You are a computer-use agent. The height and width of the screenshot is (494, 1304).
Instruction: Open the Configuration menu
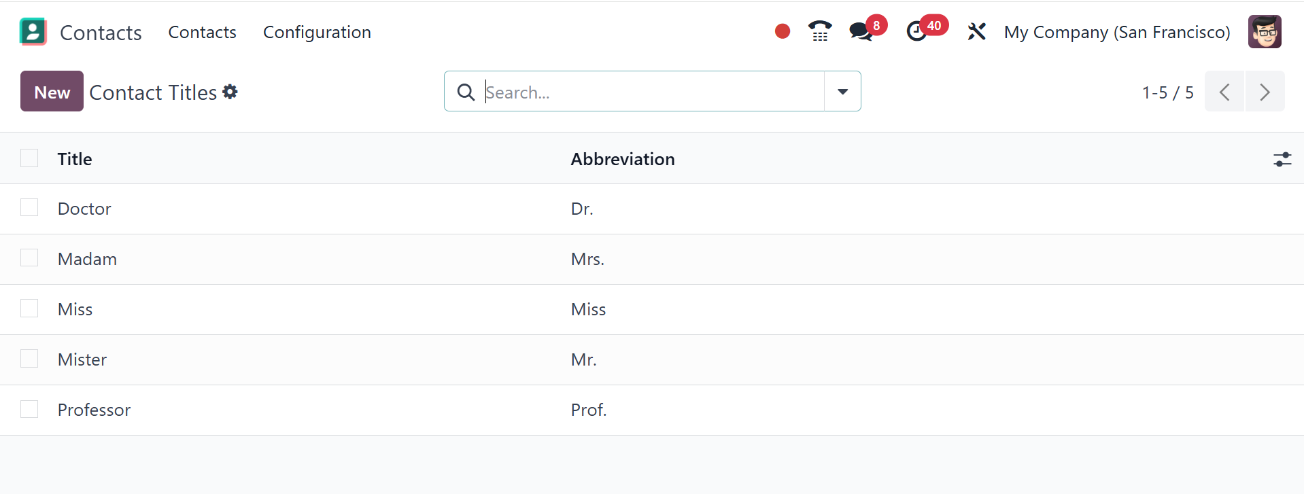click(317, 32)
